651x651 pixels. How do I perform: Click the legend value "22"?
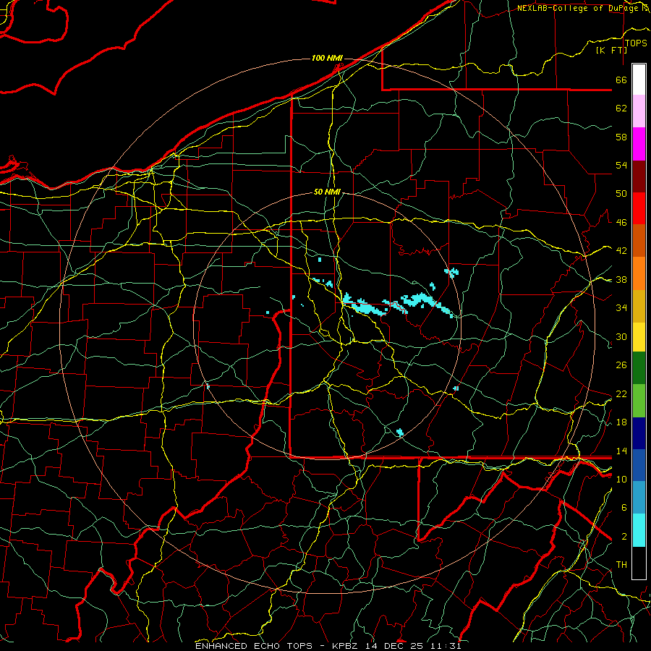point(621,393)
